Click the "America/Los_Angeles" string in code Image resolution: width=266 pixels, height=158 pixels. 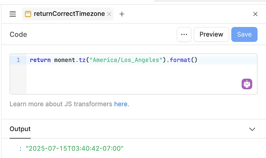coord(125,60)
